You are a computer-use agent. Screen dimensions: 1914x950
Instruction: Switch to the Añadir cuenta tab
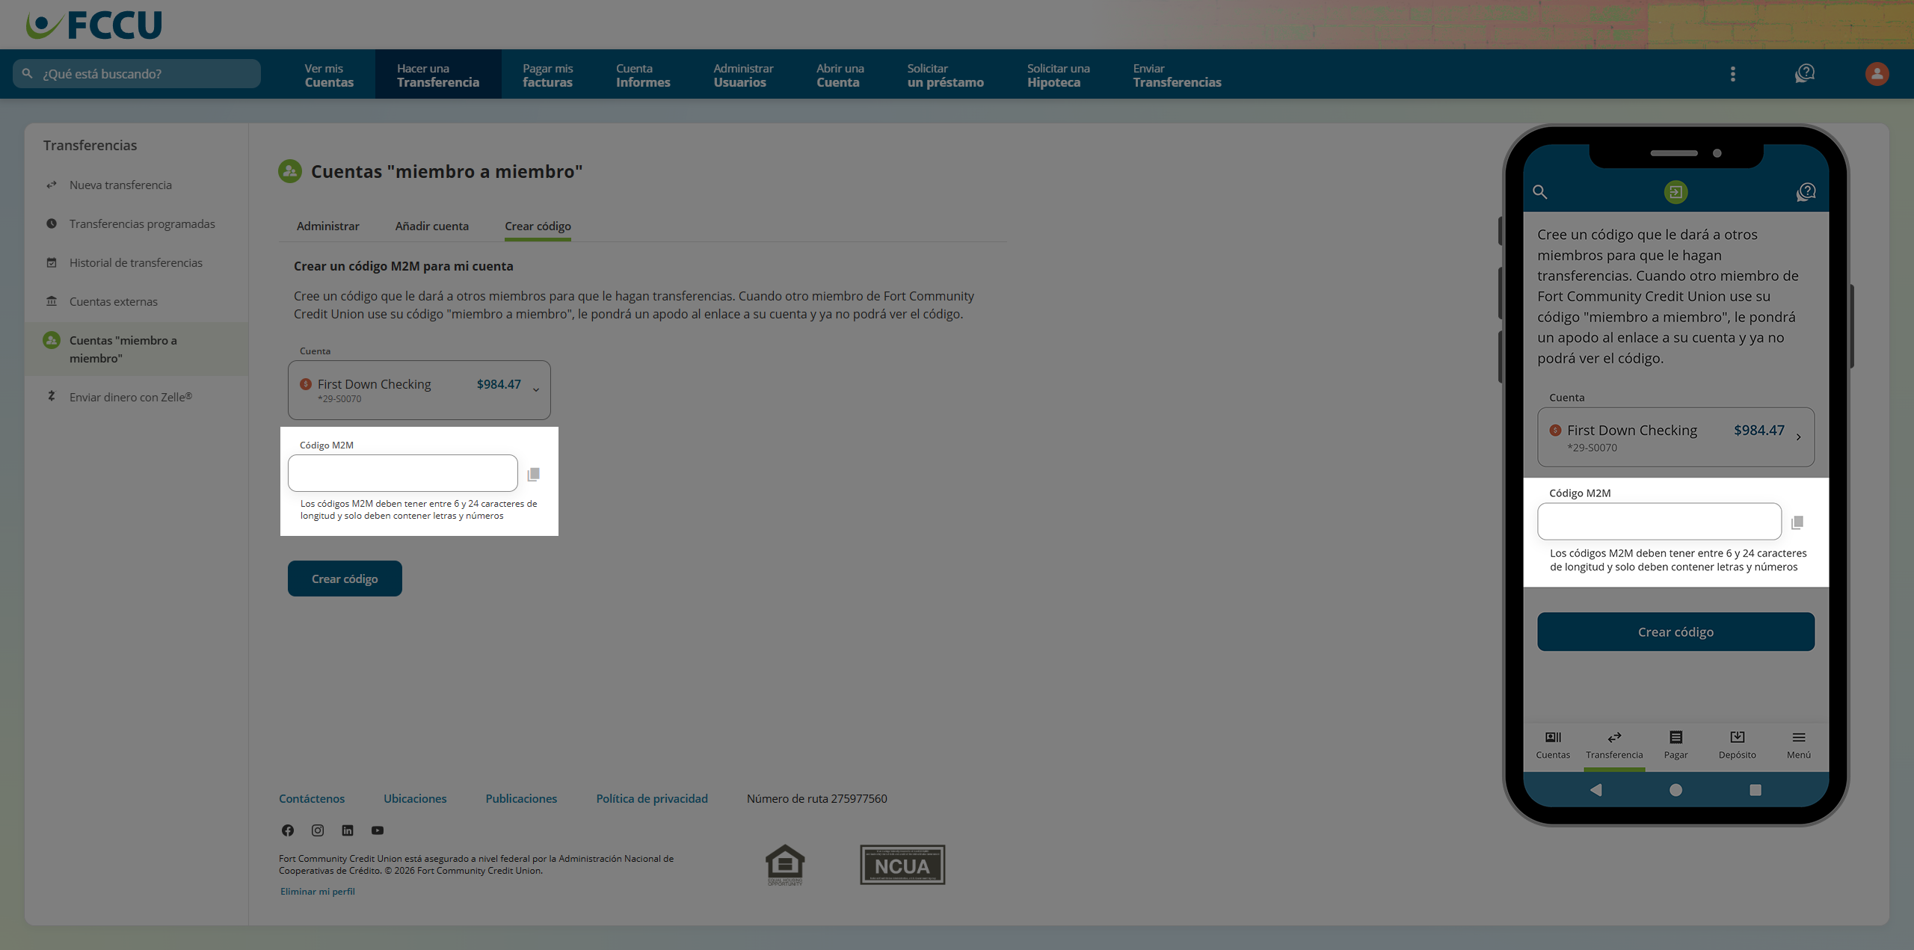pyautogui.click(x=431, y=226)
